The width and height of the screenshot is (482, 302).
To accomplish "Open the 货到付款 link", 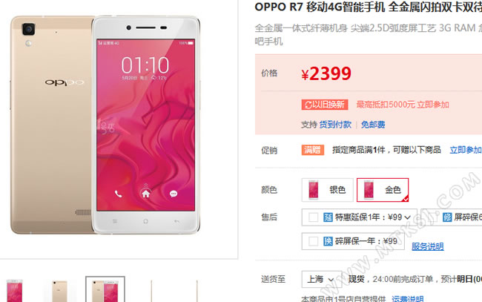I will click(335, 125).
